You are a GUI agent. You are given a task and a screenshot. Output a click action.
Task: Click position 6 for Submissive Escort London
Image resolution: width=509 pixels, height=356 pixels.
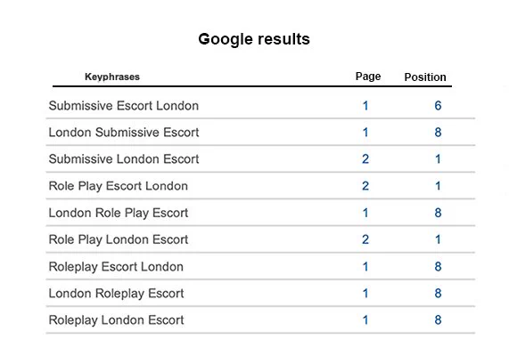tap(438, 106)
